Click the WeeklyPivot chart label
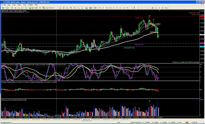 pos(129,48)
